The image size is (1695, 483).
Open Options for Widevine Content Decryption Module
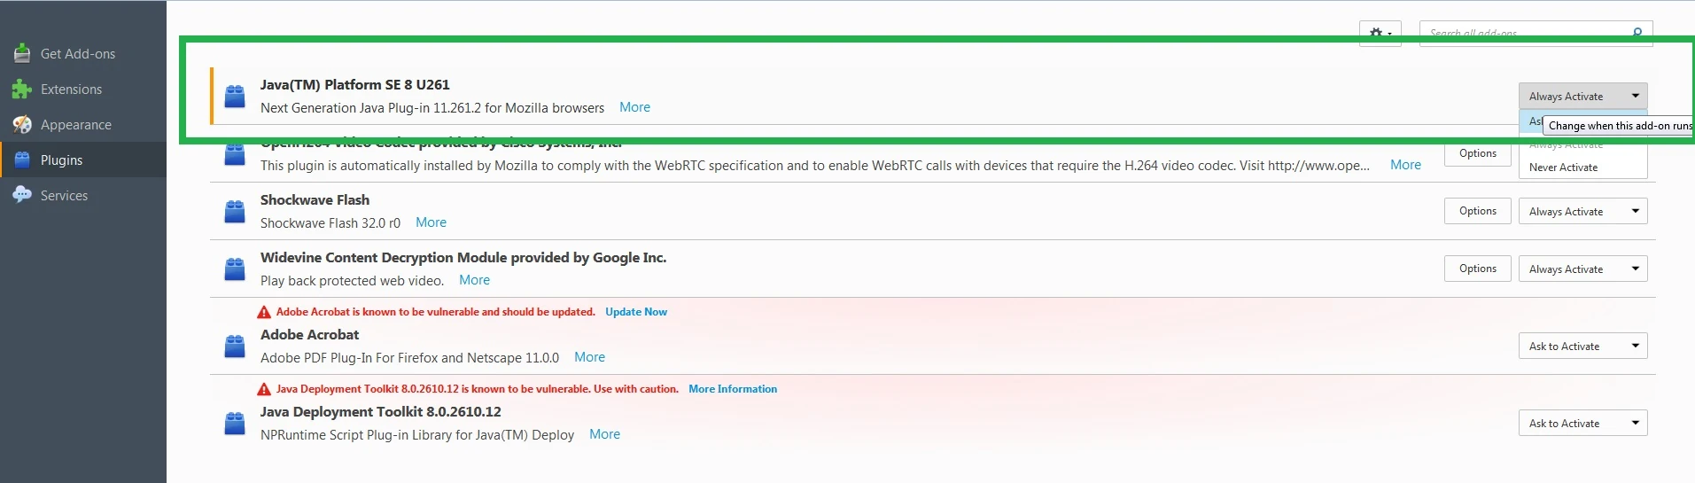1477,269
